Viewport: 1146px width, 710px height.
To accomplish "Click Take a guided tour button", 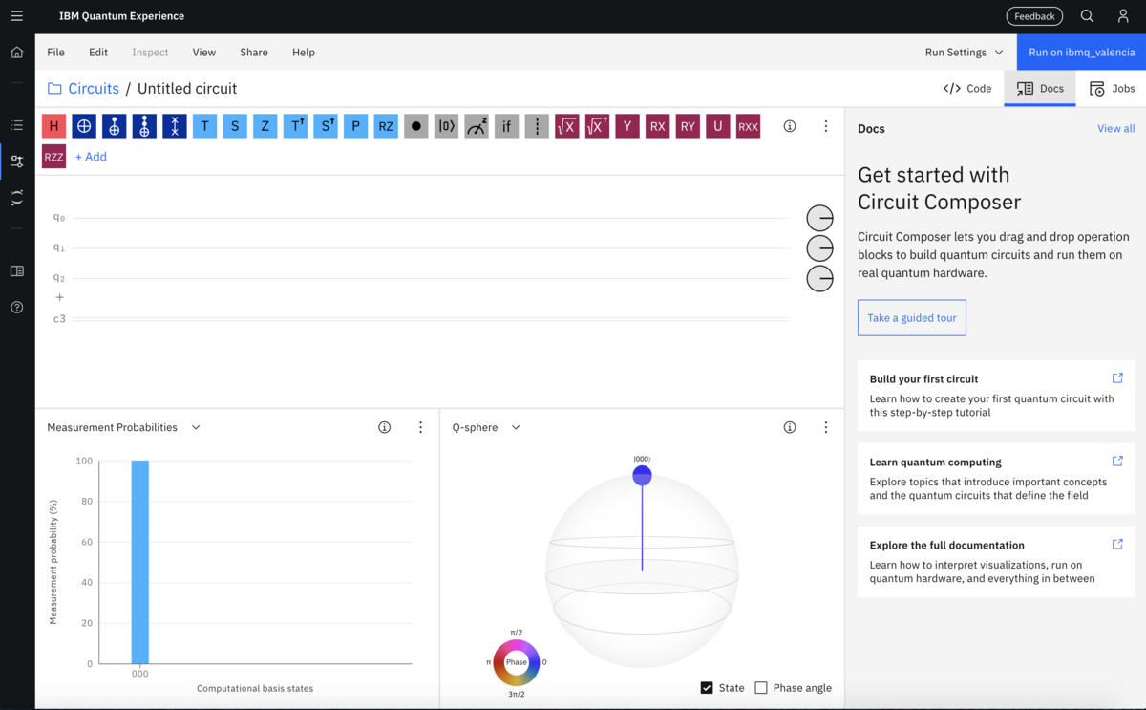I will point(912,318).
